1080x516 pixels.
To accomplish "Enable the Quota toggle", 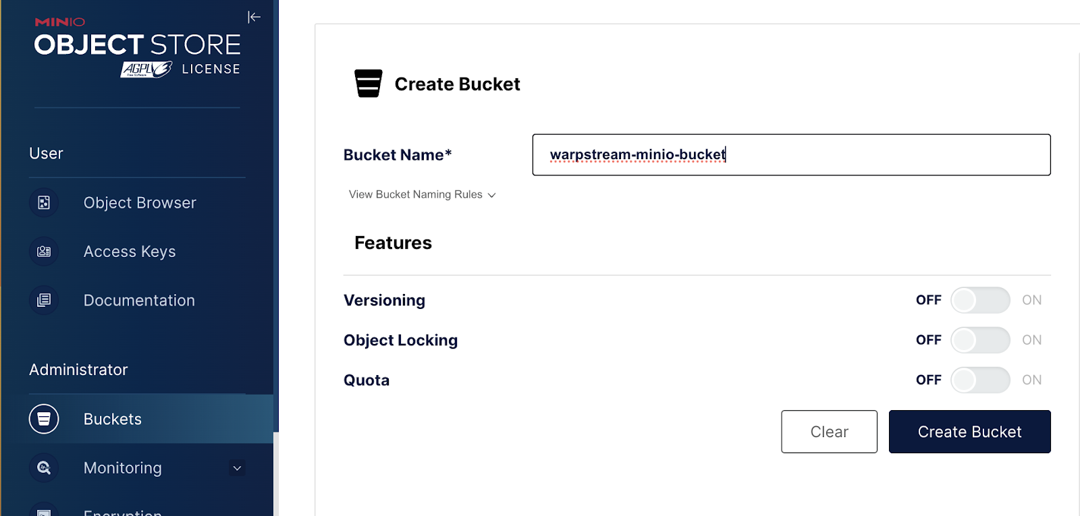I will 980,380.
